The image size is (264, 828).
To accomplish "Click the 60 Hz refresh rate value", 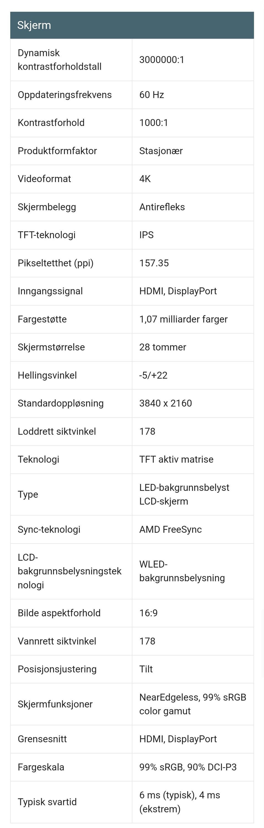I will point(152,95).
